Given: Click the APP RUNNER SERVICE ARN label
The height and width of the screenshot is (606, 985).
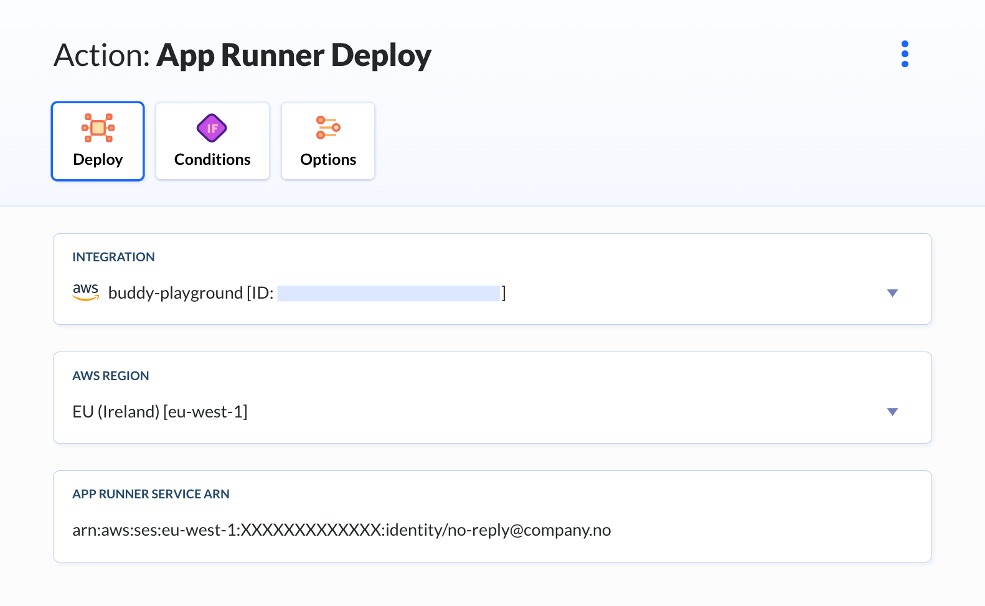Looking at the screenshot, I should coord(151,494).
